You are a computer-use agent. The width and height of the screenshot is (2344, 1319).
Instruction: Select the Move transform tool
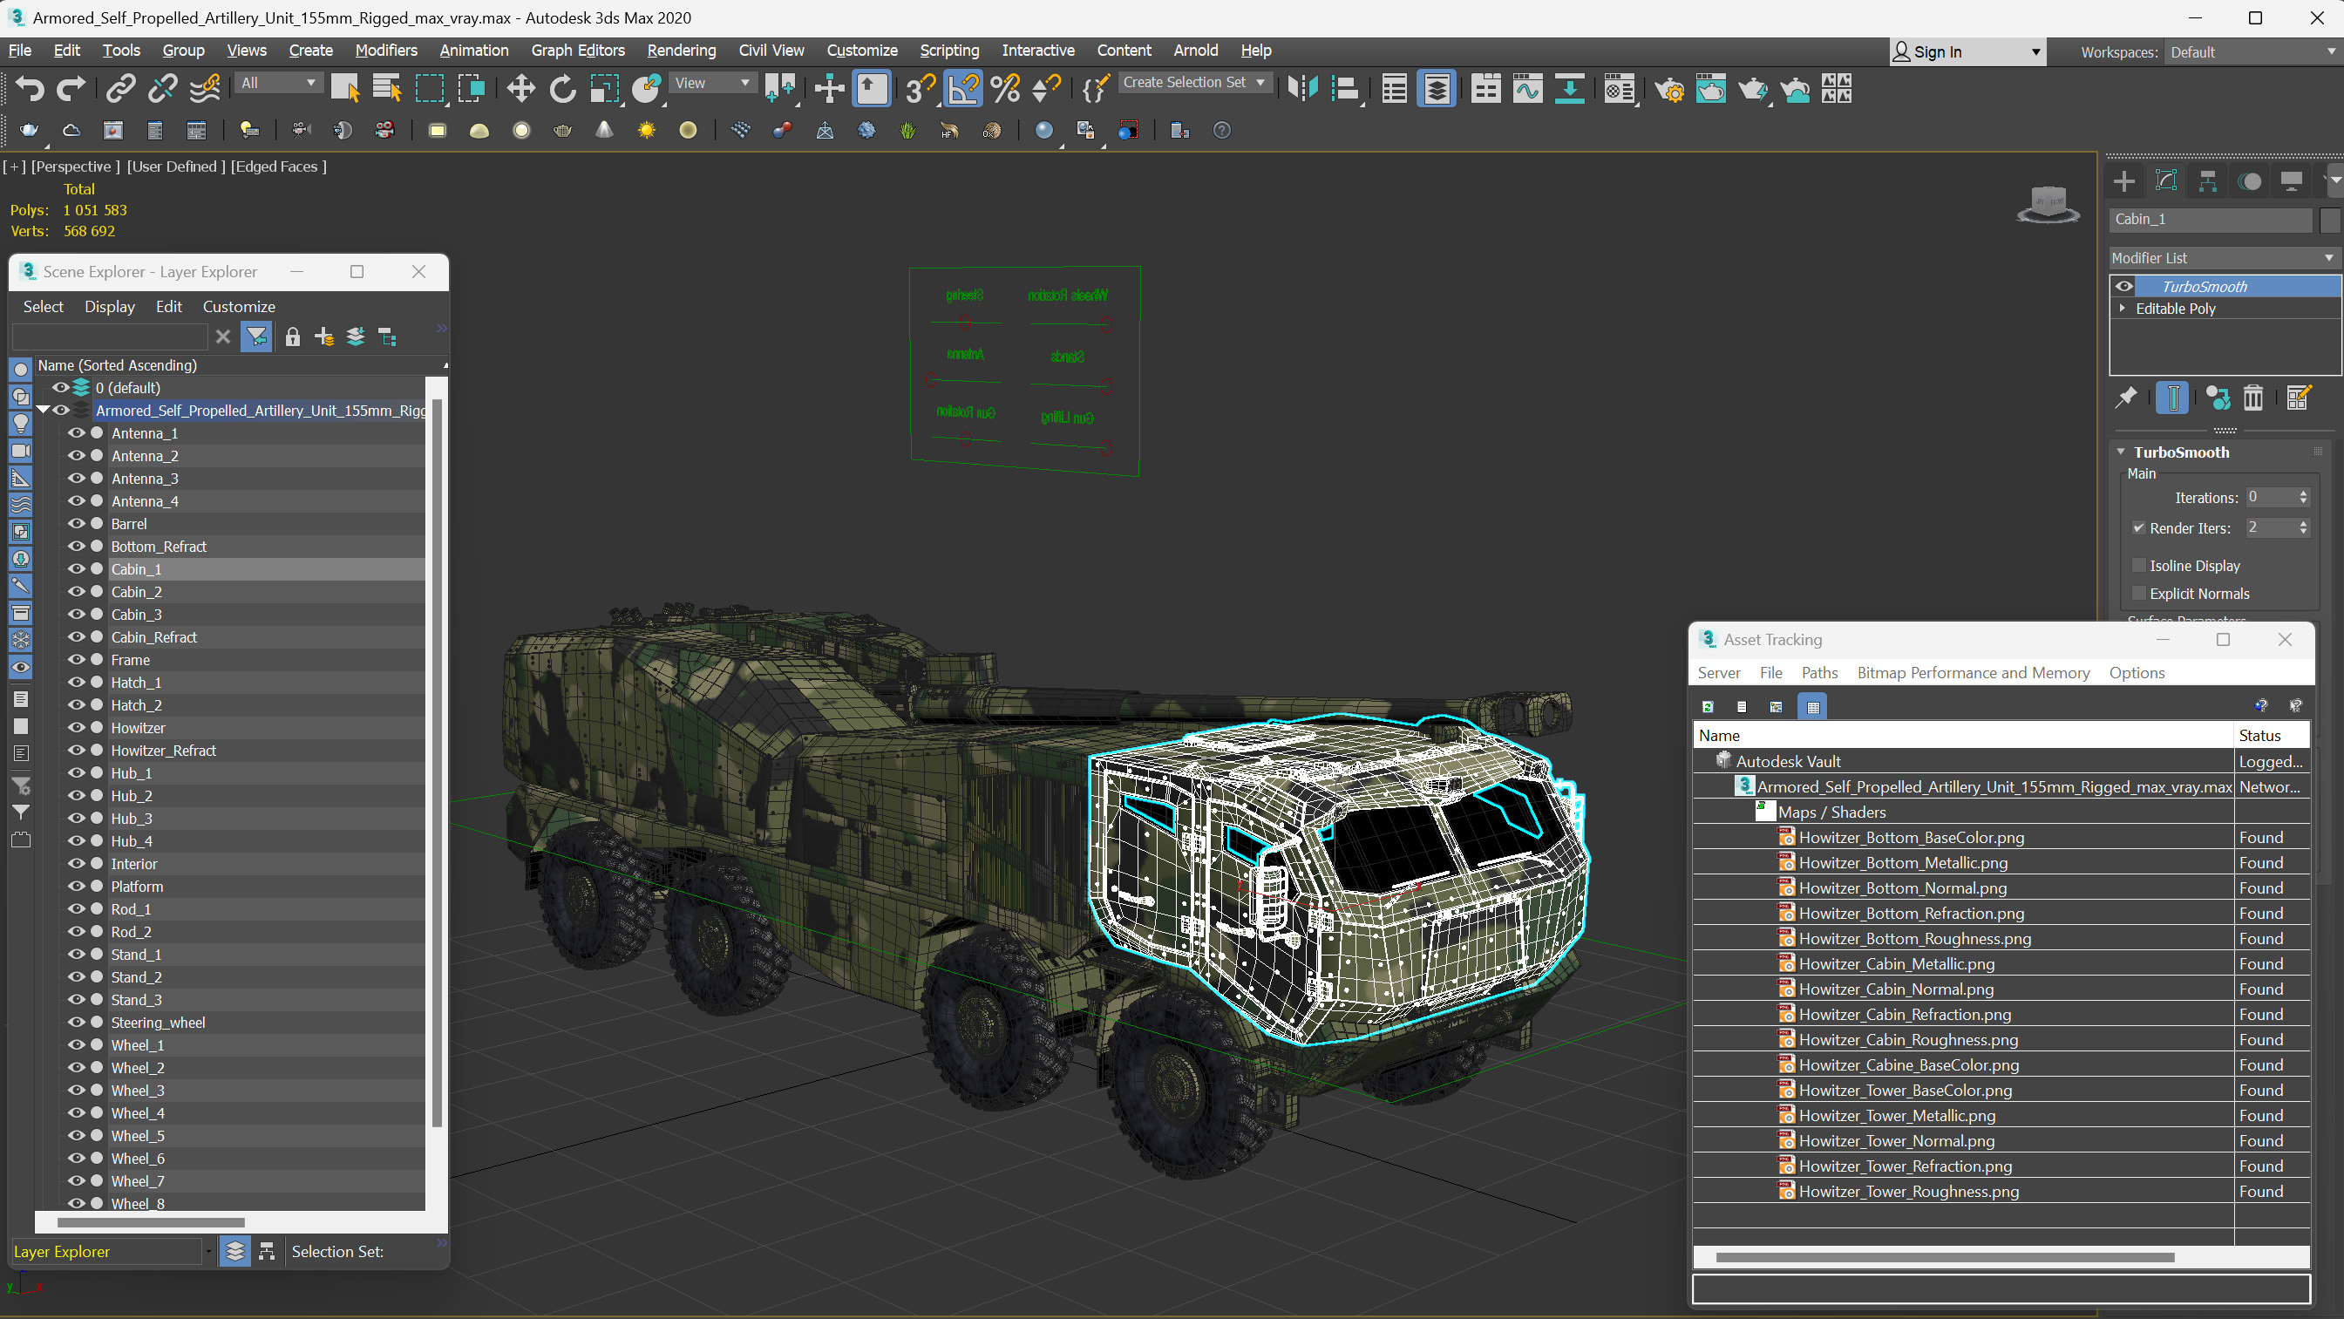pos(520,88)
